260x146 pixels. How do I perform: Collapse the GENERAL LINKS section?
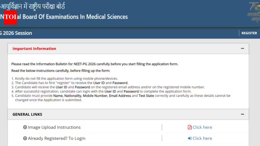click(242, 114)
